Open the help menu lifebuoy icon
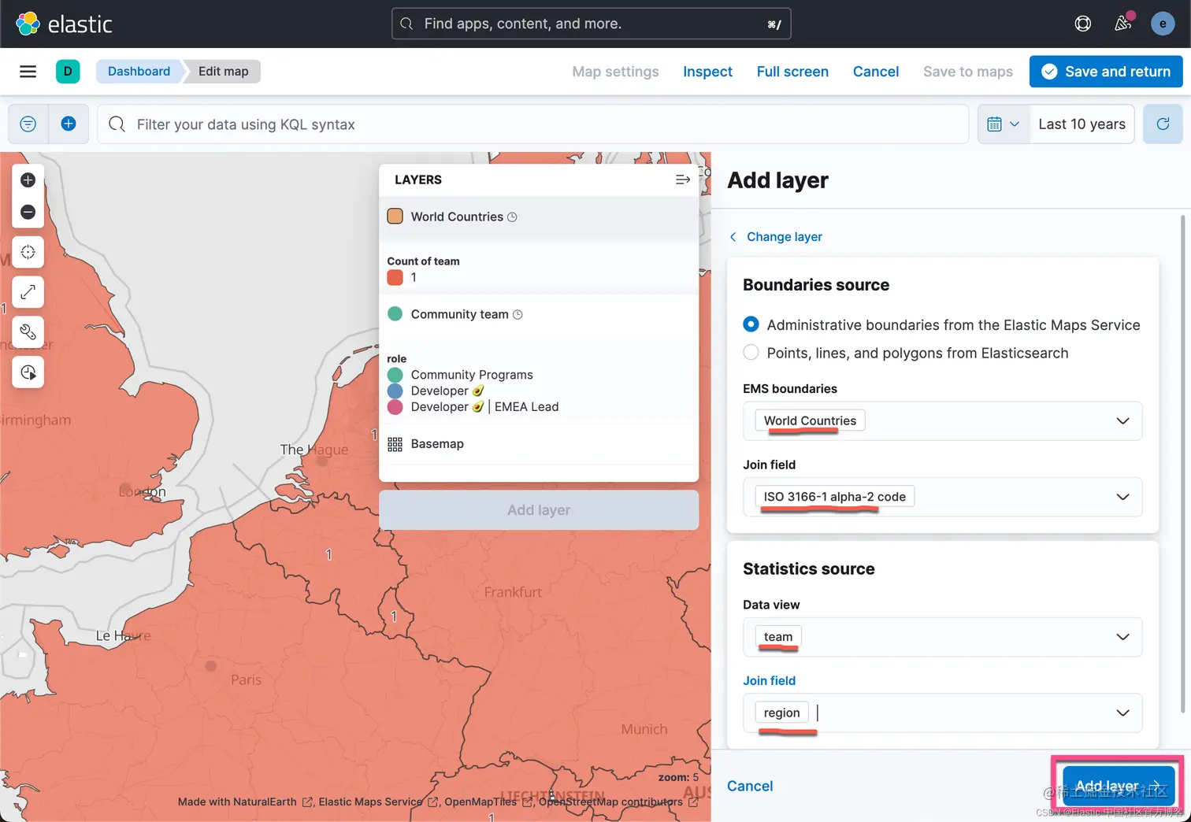The height and width of the screenshot is (822, 1191). pos(1083,24)
